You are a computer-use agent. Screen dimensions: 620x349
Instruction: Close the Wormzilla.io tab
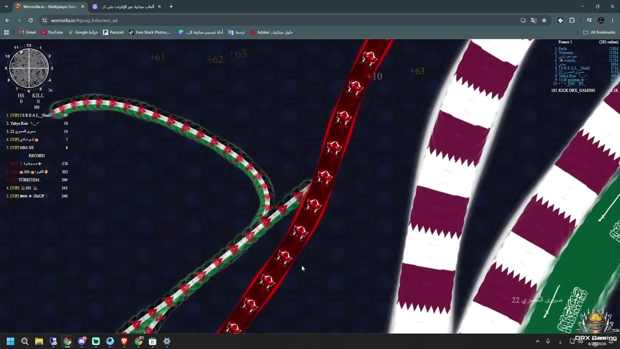82,7
